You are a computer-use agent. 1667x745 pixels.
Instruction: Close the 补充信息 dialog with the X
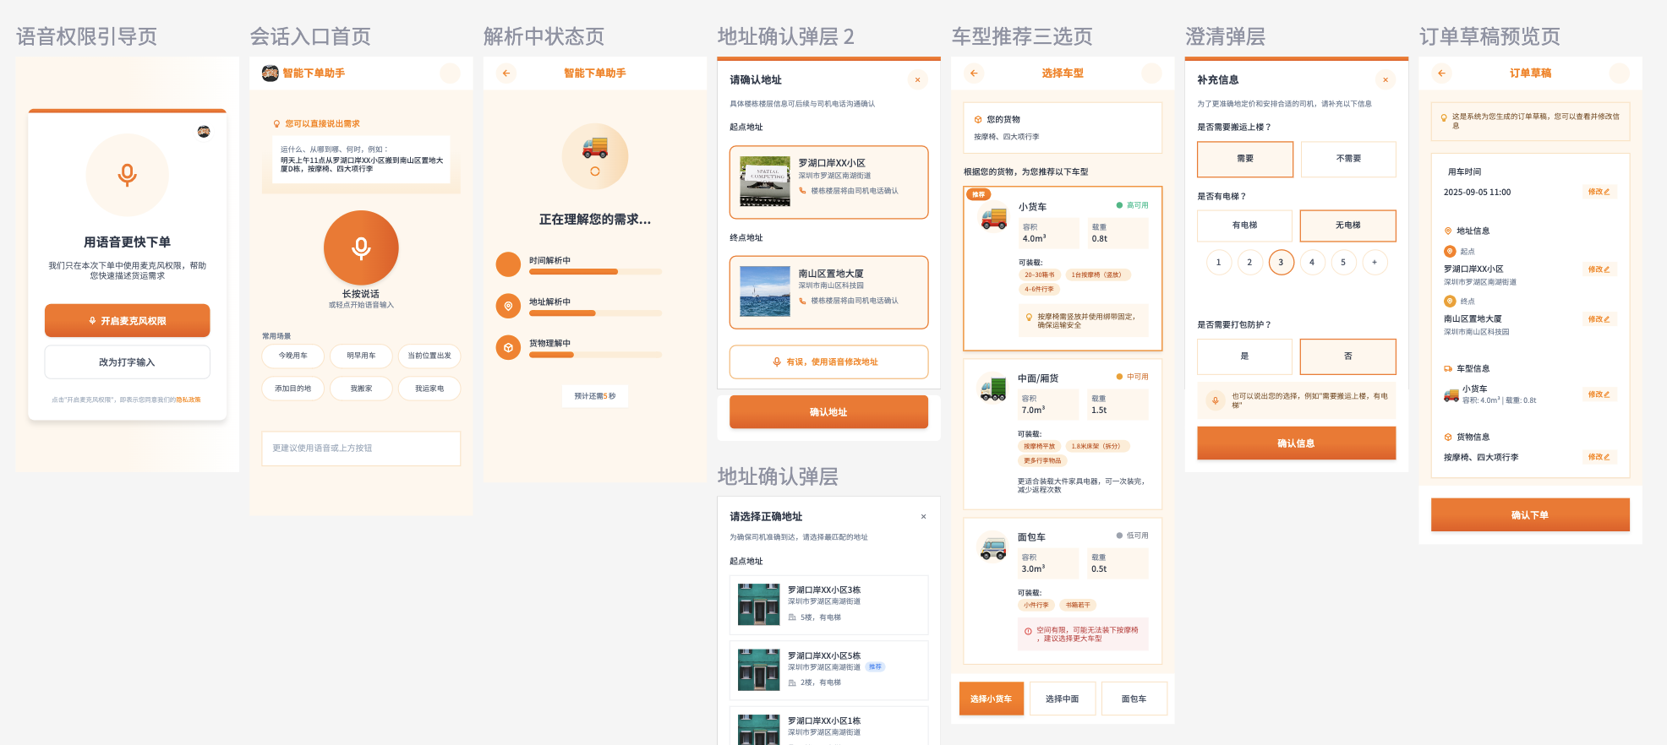click(x=1385, y=80)
